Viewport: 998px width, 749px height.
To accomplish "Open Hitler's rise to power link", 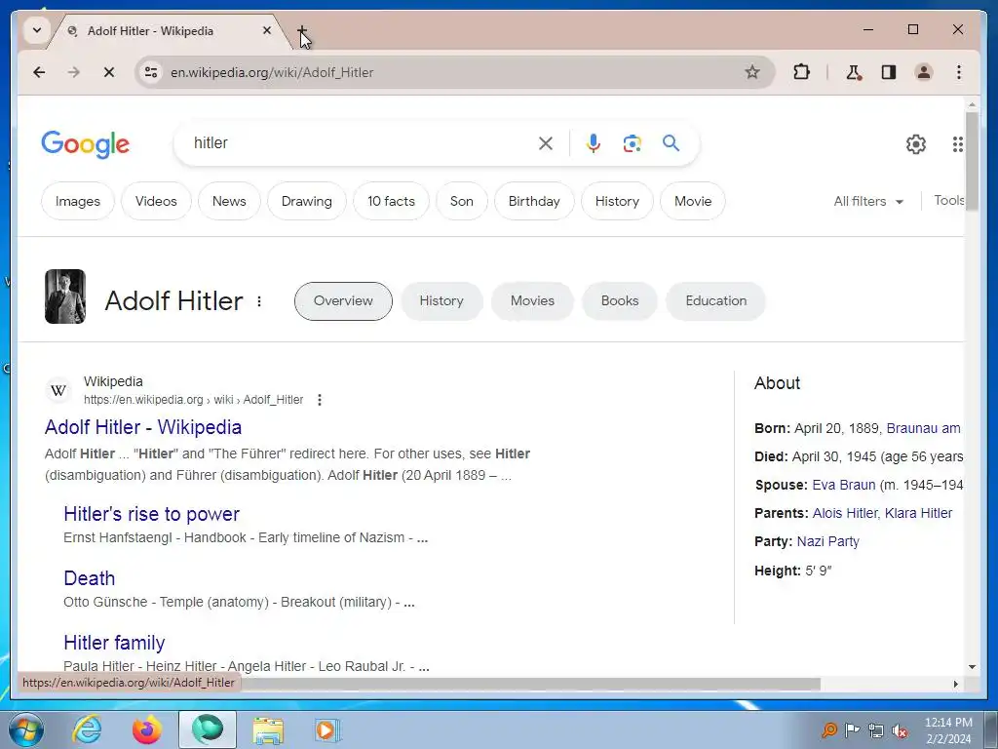I will click(151, 514).
